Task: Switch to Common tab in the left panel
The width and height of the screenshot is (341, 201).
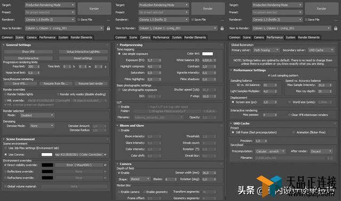Action: tap(7, 38)
